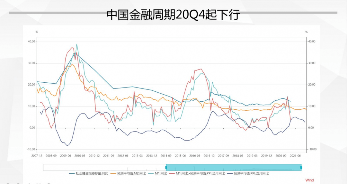
Task: Click the right axis -10.00 label
Action: [312, 149]
